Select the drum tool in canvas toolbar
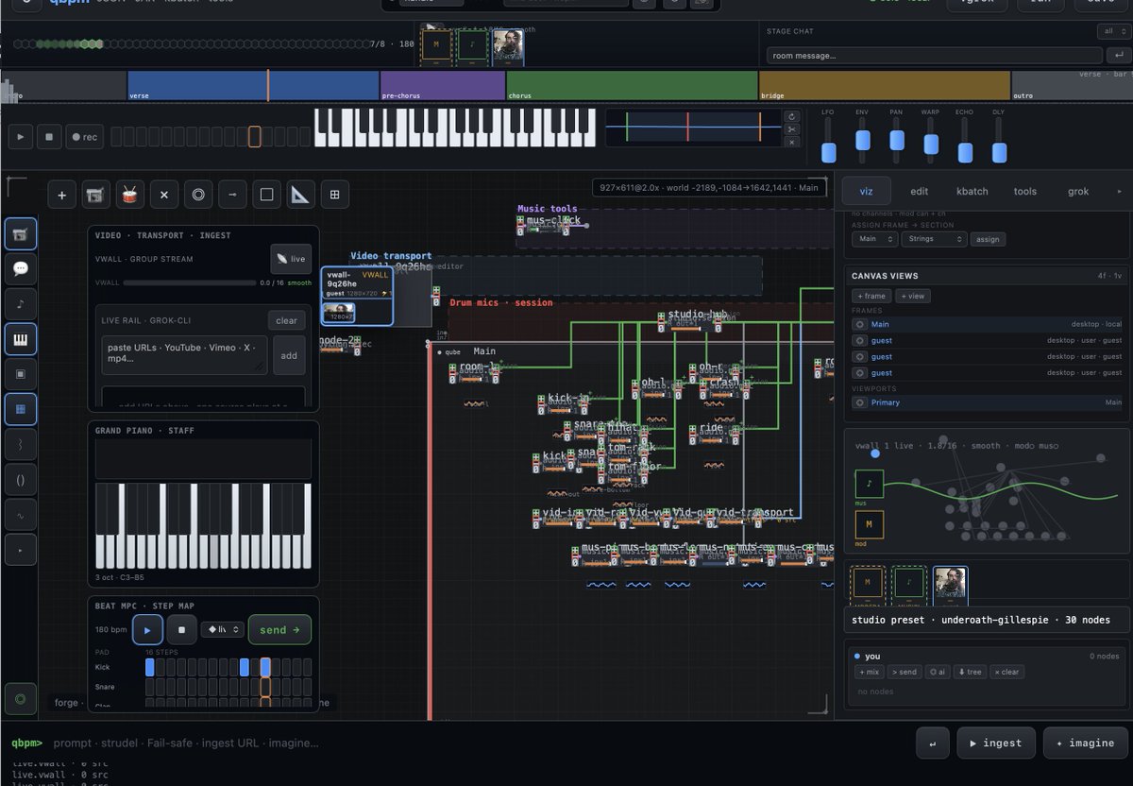This screenshot has width=1133, height=786. pyautogui.click(x=129, y=196)
